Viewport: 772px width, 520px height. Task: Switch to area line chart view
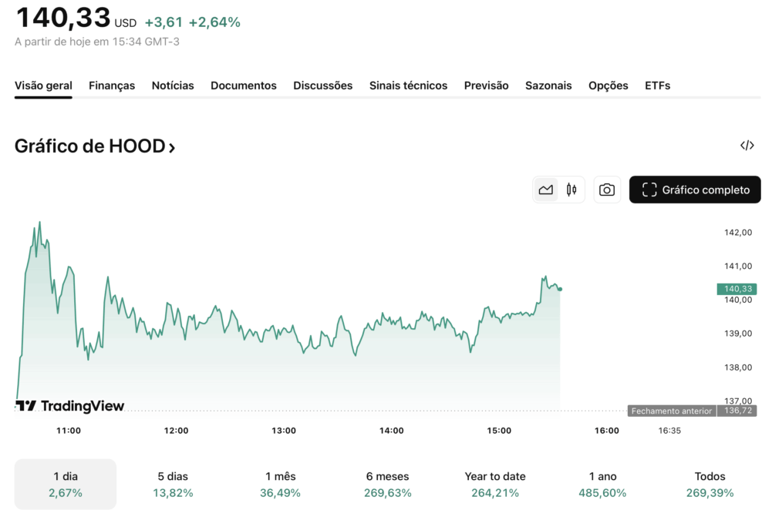pos(546,190)
